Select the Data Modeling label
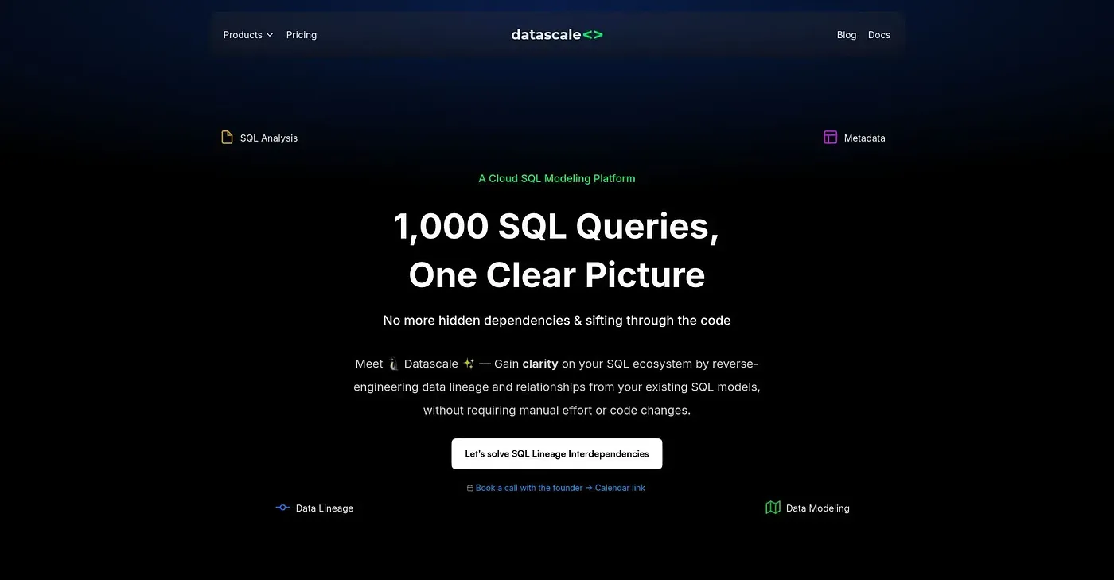 (x=818, y=508)
